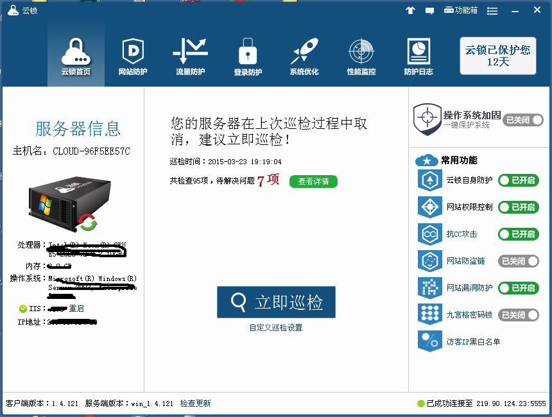Disable the 抗CC攻击 toggle
The height and width of the screenshot is (417, 552).
click(x=518, y=234)
